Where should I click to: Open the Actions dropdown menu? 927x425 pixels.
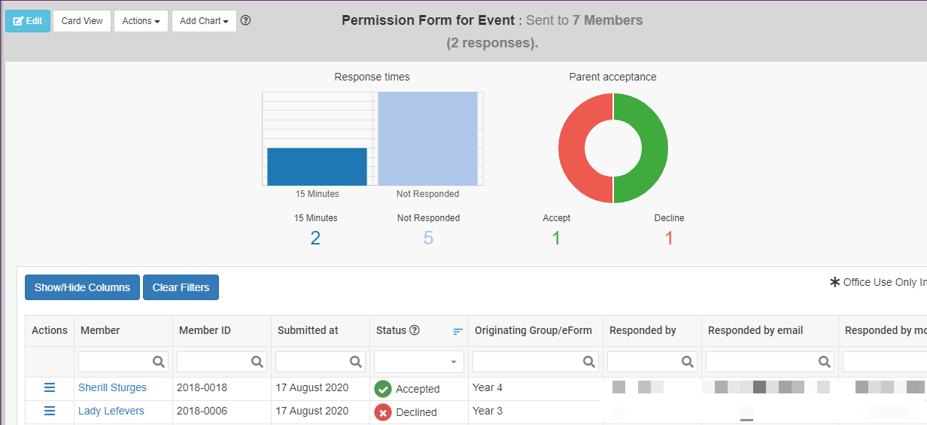click(141, 21)
